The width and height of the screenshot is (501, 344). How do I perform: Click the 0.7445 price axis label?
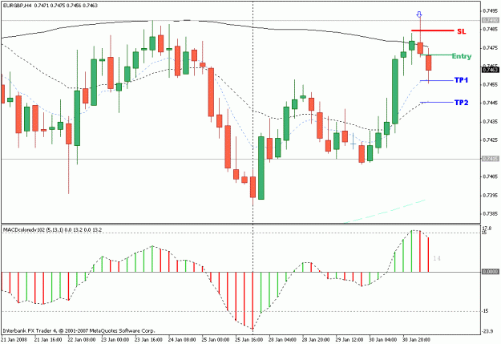pos(490,103)
